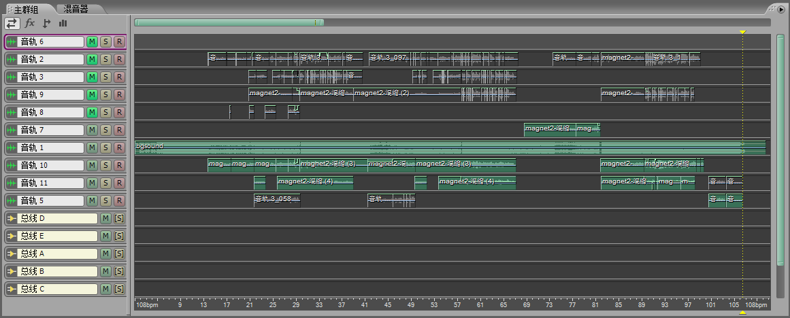Arm record on 音轨 9
This screenshot has width=790, height=318.
119,94
